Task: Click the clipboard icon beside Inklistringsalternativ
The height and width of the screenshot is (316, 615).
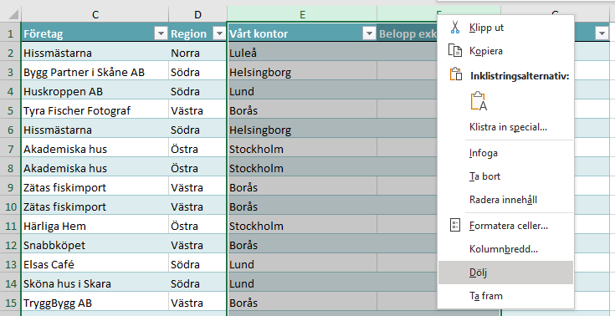Action: [x=456, y=75]
